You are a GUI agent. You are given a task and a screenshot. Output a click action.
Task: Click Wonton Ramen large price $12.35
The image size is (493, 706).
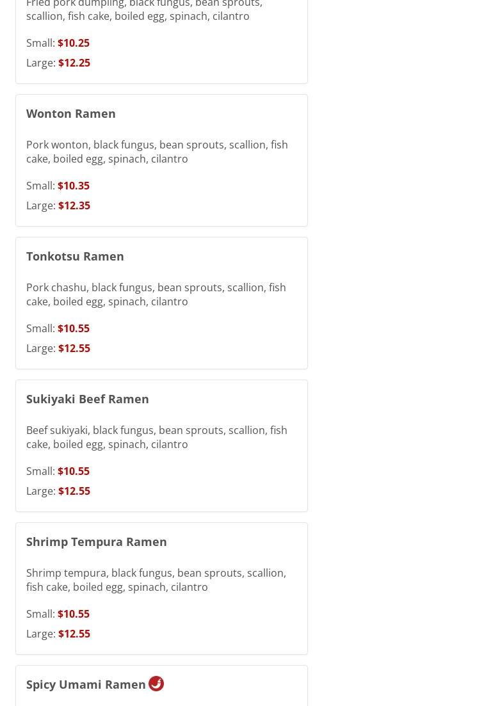pos(74,205)
